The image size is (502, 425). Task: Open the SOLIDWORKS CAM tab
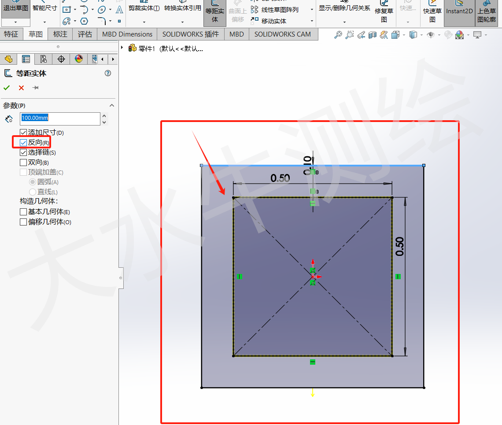[283, 34]
